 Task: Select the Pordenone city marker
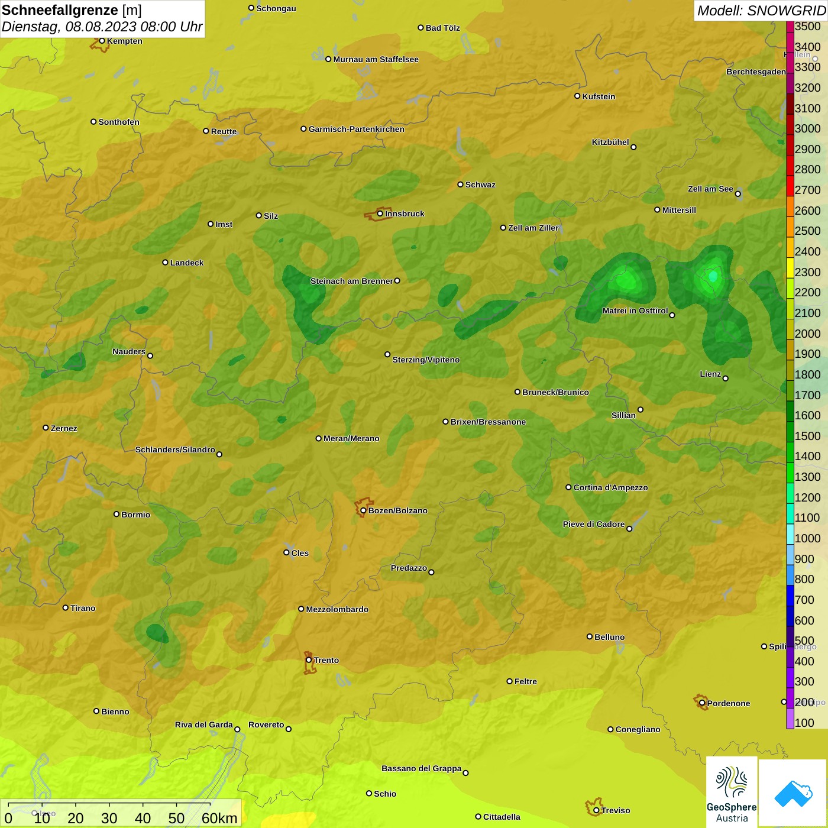[702, 703]
